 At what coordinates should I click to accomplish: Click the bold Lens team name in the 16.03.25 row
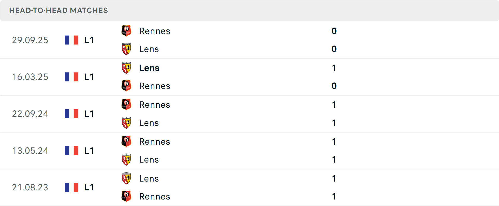click(x=149, y=68)
